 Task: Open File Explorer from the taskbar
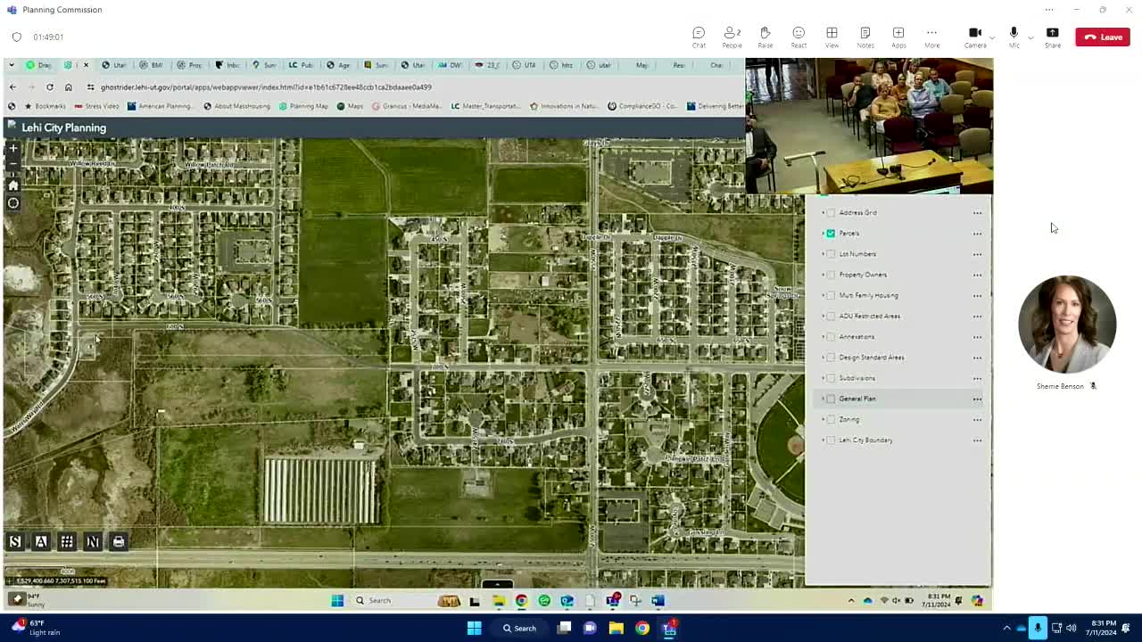click(616, 628)
